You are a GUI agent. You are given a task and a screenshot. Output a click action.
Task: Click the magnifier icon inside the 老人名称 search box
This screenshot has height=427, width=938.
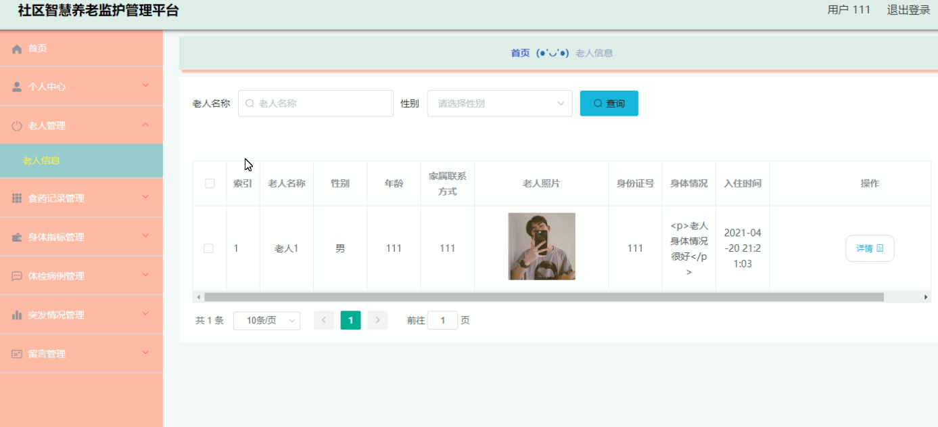pyautogui.click(x=250, y=103)
